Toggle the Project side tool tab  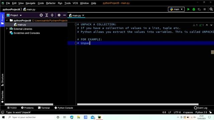[x=2, y=19]
